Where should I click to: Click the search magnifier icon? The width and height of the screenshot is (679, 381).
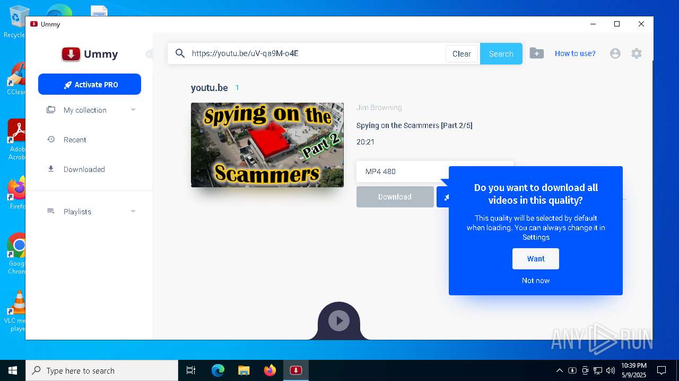(x=180, y=53)
